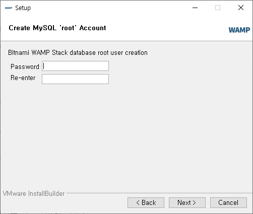The width and height of the screenshot is (253, 214).
Task: Click the VMware InstallBuilder text
Action: coord(34,193)
